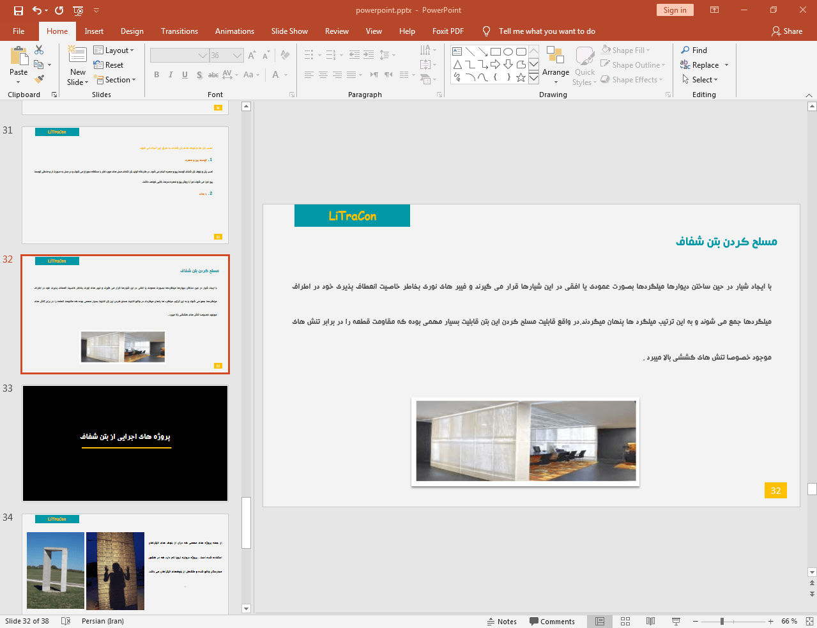Click Tell me what you want to do
Viewport: 817px width, 628px height.
click(x=547, y=31)
